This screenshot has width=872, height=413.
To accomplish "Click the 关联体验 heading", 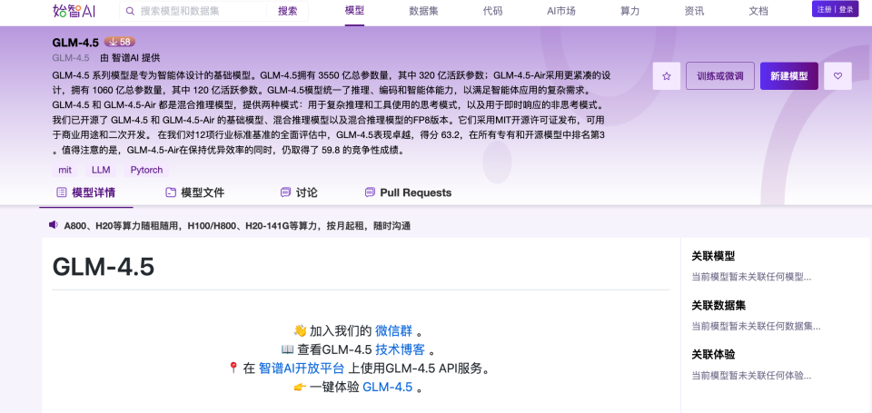I will click(713, 354).
